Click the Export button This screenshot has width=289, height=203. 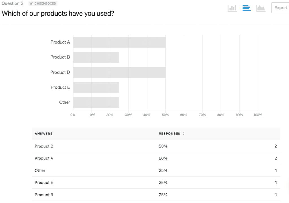281,8
